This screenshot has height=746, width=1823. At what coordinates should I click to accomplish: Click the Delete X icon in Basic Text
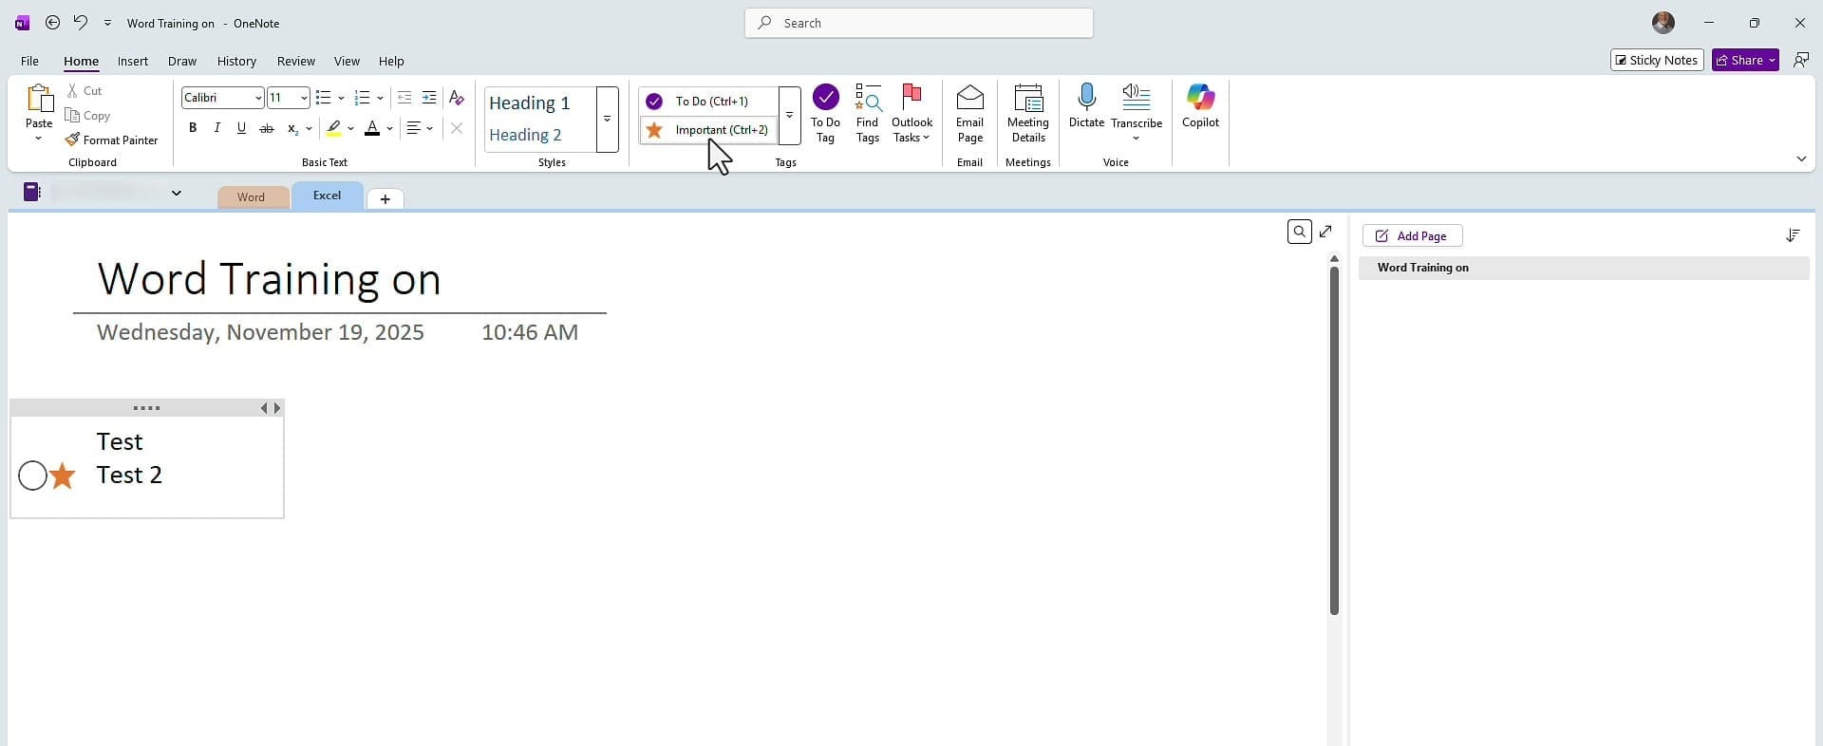pyautogui.click(x=457, y=128)
